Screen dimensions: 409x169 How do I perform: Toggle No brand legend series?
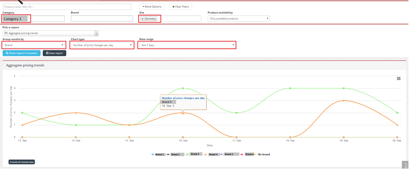tap(262, 154)
